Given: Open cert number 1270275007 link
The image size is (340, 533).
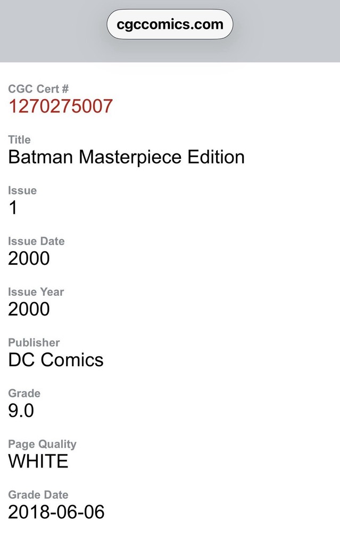Looking at the screenshot, I should tap(60, 106).
